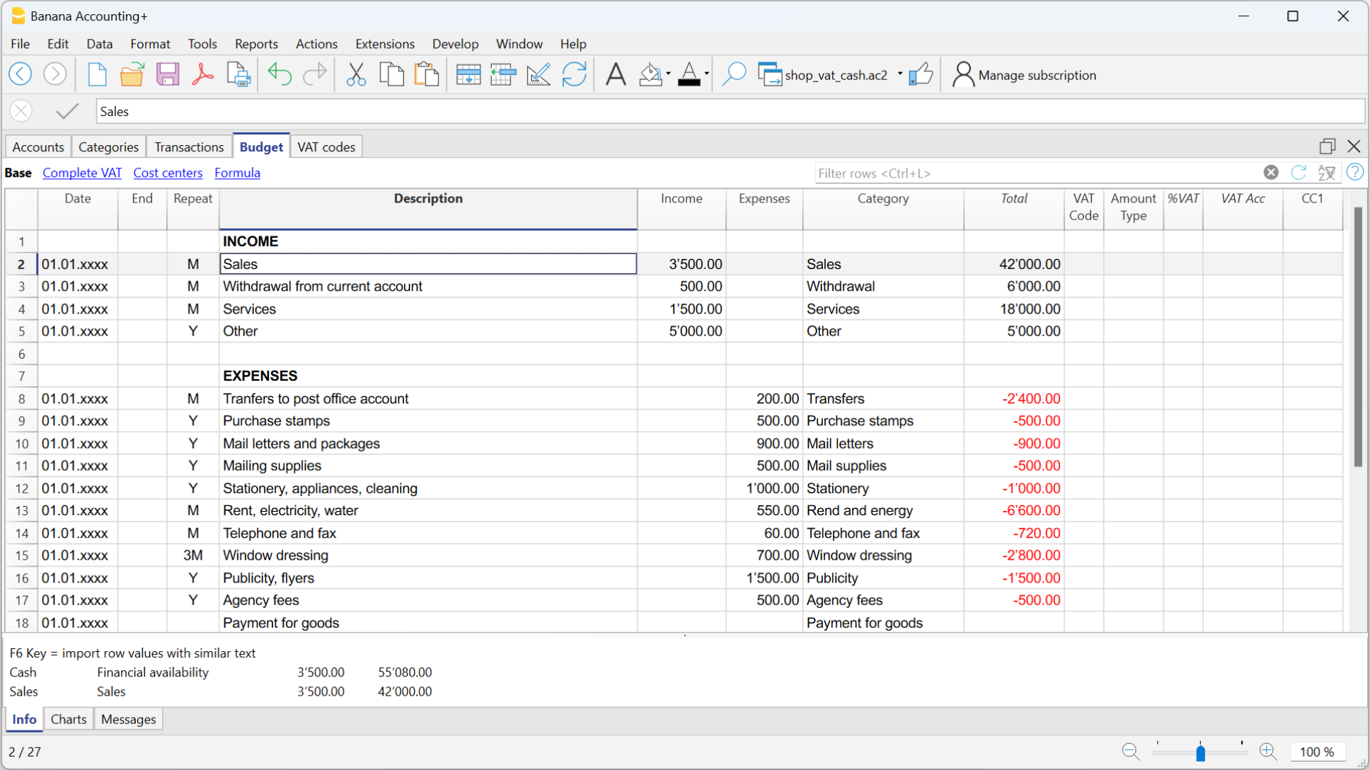Image resolution: width=1370 pixels, height=770 pixels.
Task: Clear the filter rows with X icon
Action: (x=1271, y=173)
